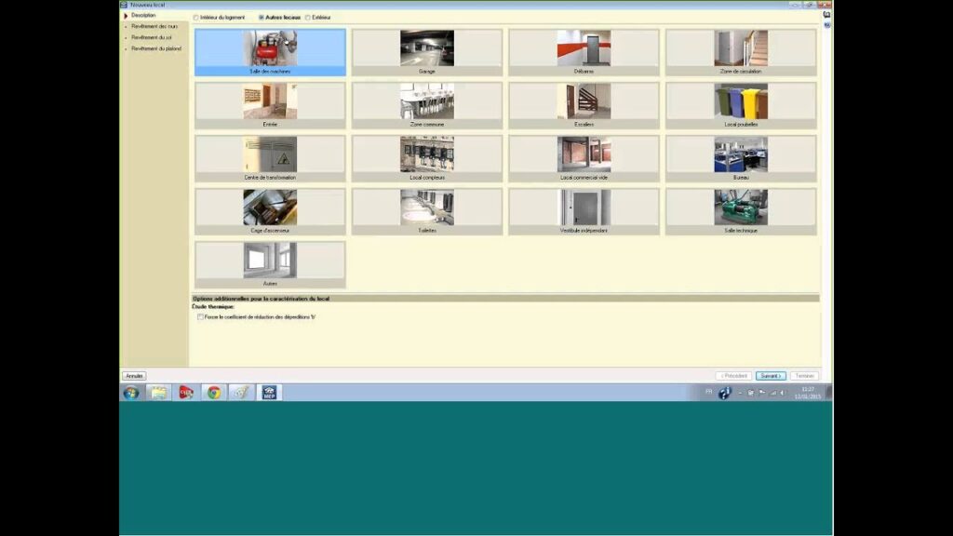The image size is (953, 536).
Task: Select the Autres room thumbnail
Action: tap(270, 264)
